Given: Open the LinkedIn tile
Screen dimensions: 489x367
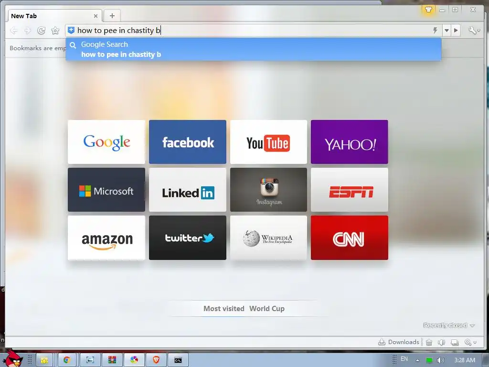Looking at the screenshot, I should click(x=187, y=190).
